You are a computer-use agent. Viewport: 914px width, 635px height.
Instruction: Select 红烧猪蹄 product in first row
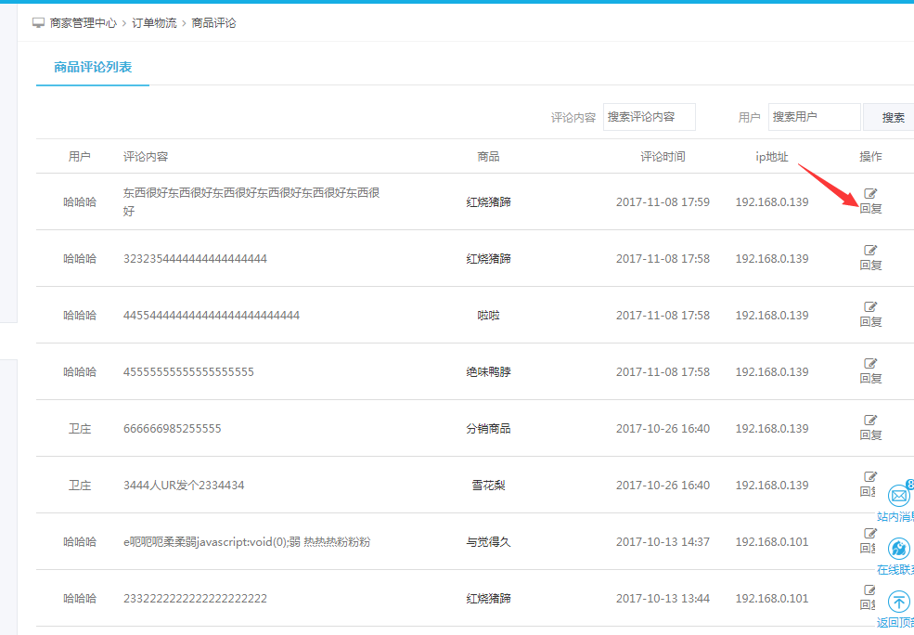point(488,201)
